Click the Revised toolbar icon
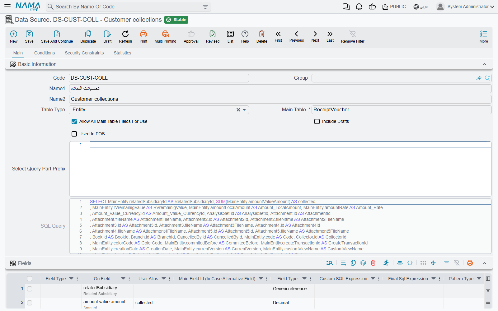The image size is (498, 311). tap(213, 36)
